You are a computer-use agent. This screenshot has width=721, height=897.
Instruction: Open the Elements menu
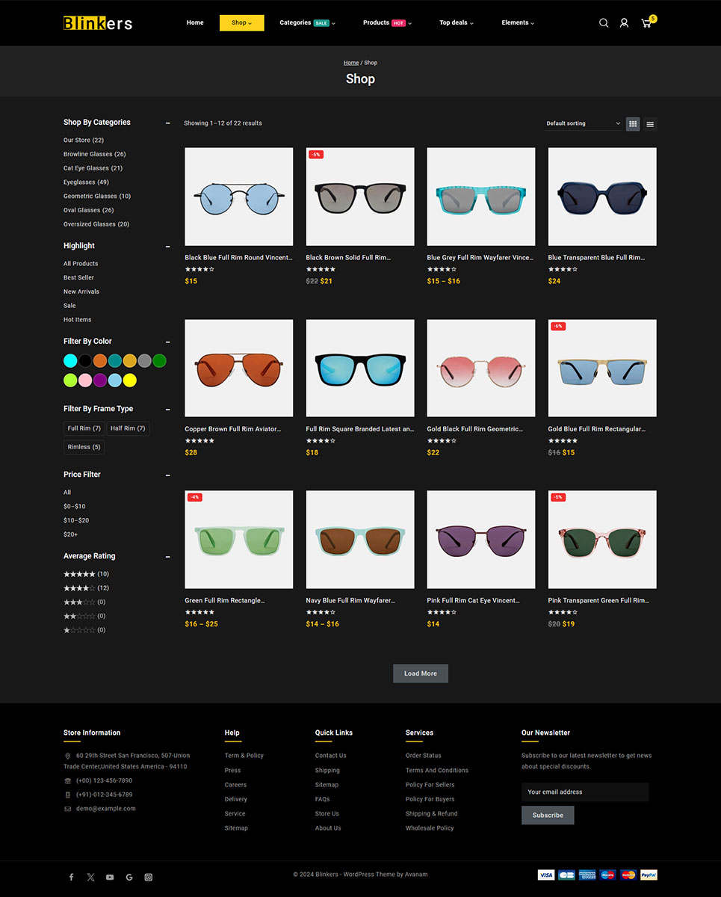point(518,23)
